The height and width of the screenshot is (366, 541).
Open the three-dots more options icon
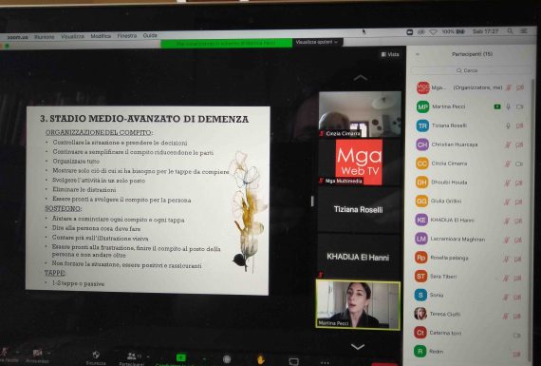pos(325,362)
